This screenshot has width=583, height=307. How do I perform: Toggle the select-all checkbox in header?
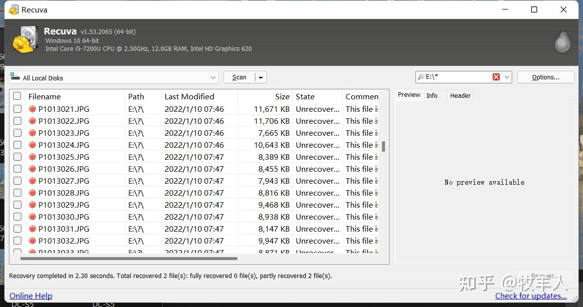[17, 96]
